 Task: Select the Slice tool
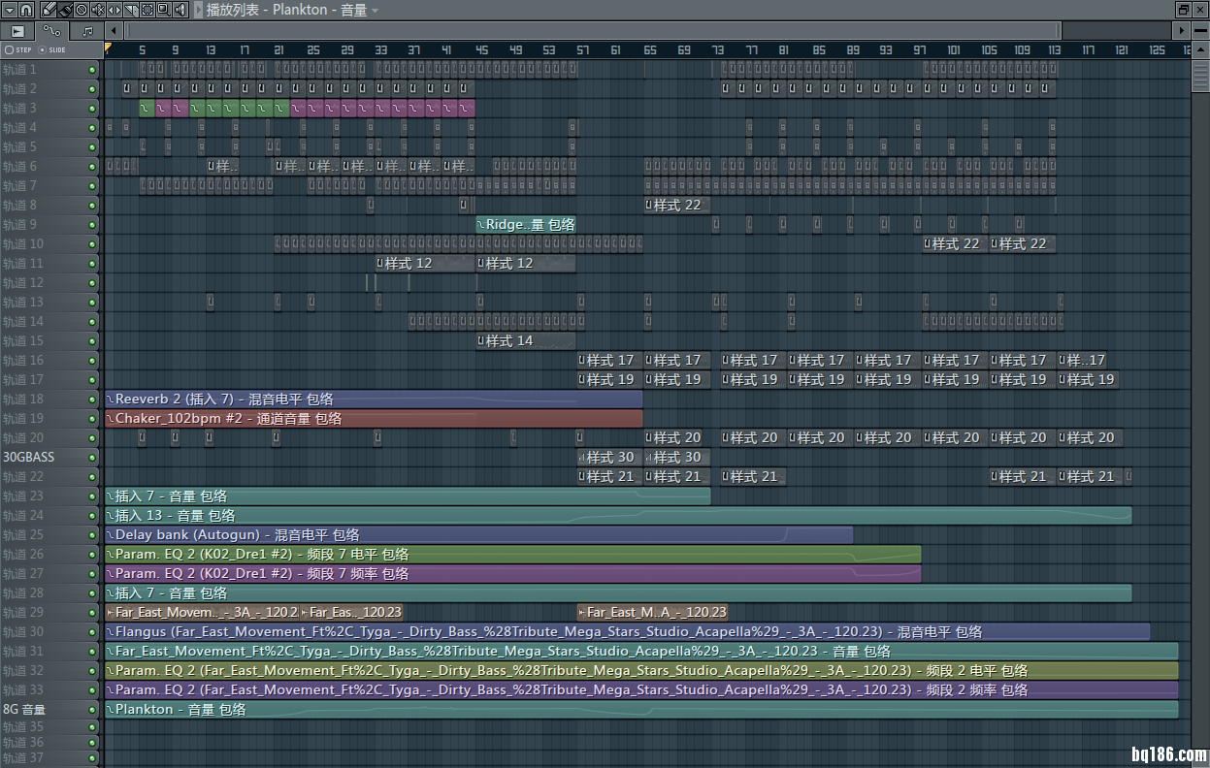pyautogui.click(x=130, y=10)
